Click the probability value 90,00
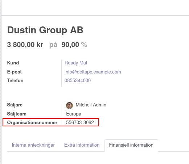Image resolution: width=189 pixels, height=164 pixels. click(70, 45)
